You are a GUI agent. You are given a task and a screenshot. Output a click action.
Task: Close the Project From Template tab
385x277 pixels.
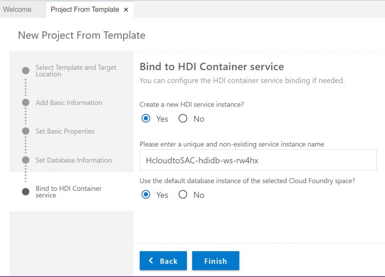[x=126, y=10]
